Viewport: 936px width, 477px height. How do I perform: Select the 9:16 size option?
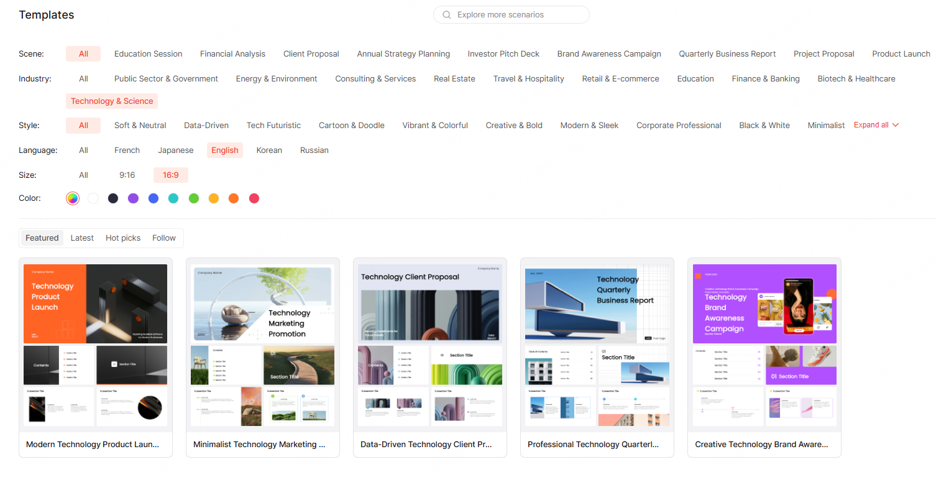pyautogui.click(x=127, y=175)
